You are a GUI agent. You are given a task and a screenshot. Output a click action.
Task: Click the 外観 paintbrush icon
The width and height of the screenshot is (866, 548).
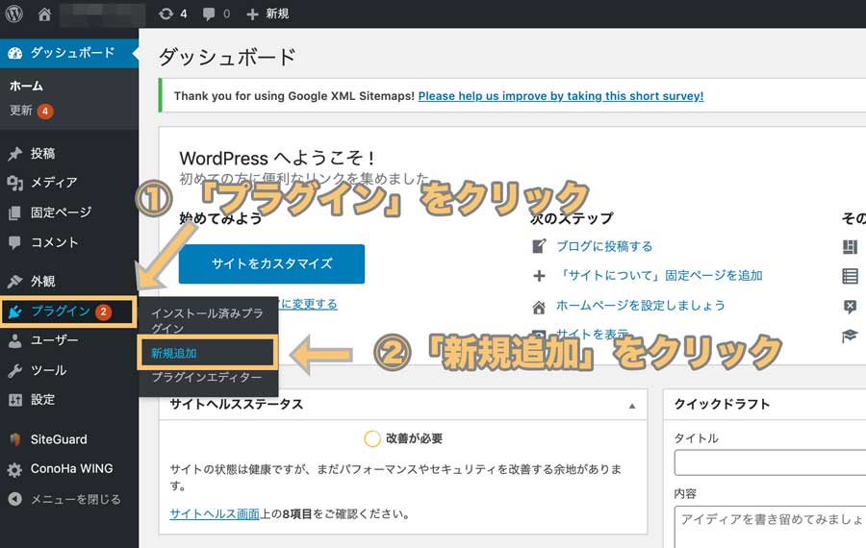[14, 282]
